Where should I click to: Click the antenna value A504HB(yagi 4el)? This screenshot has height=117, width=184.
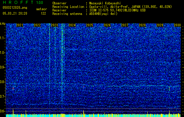click(x=103, y=14)
